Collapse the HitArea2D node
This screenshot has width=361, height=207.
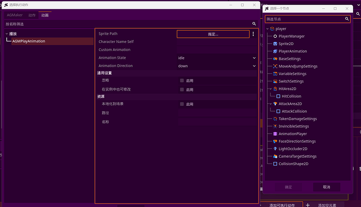(270, 89)
